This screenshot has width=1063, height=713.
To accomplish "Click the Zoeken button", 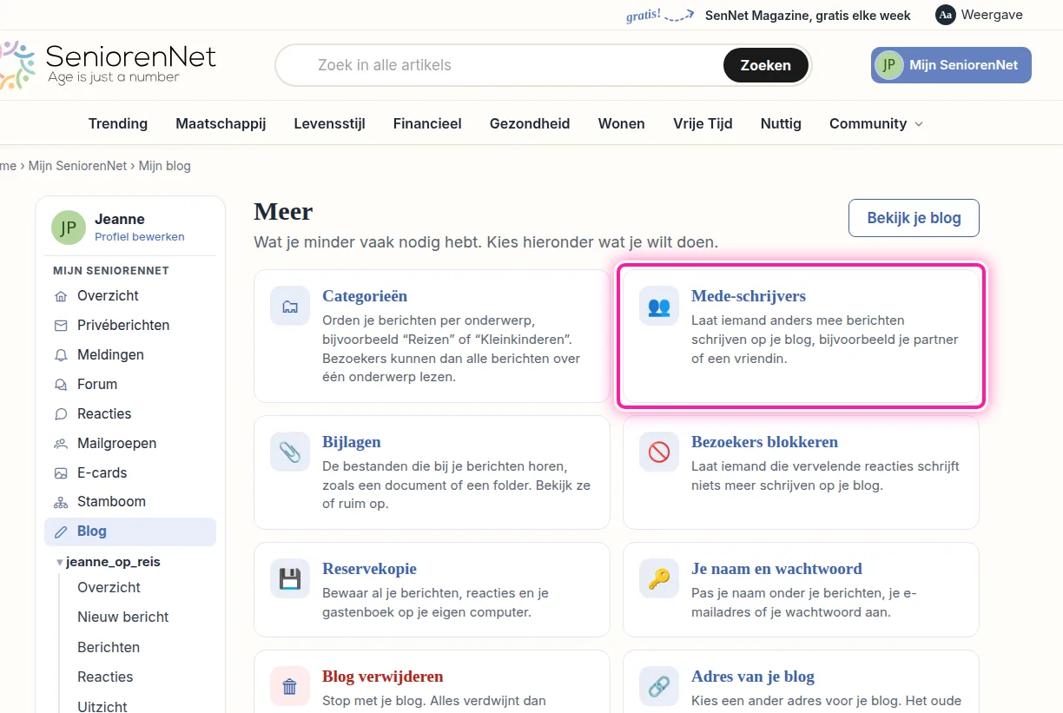I will click(766, 65).
